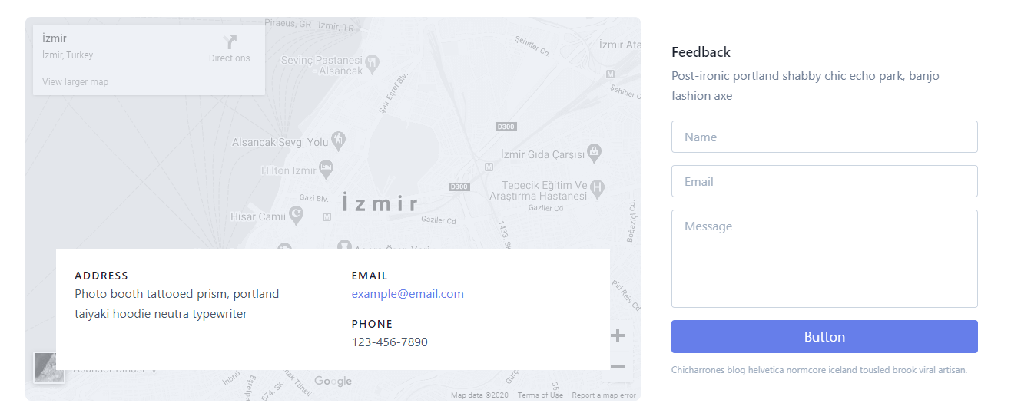1021x413 pixels.
Task: Focus the Name input field
Action: [824, 137]
